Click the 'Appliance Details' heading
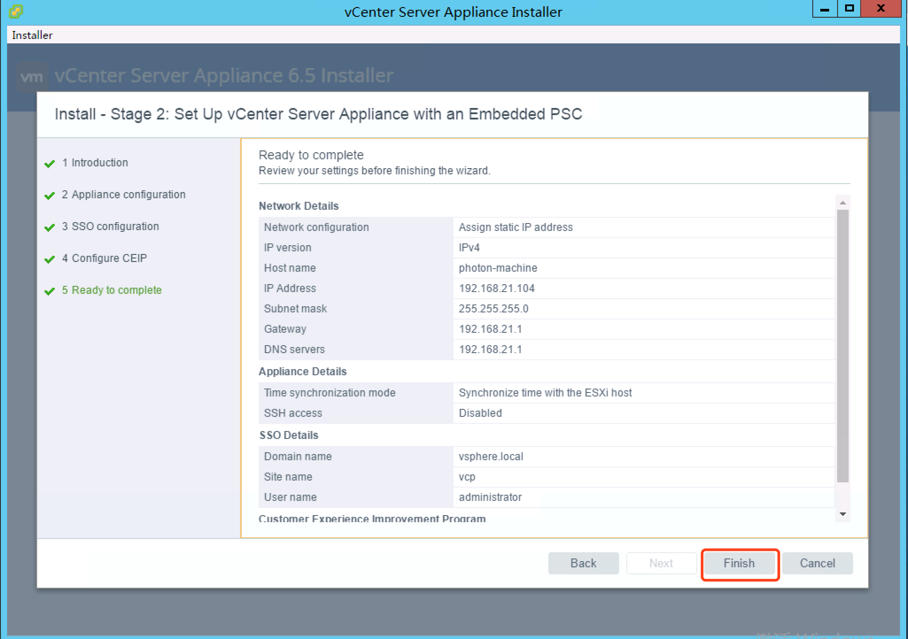The width and height of the screenshot is (908, 639). (x=303, y=371)
